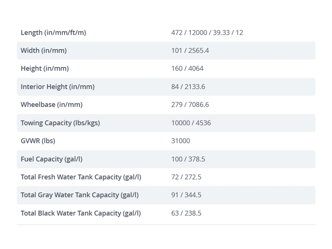Click the GVWR (lbs) label
332x249 pixels.
[38, 141]
